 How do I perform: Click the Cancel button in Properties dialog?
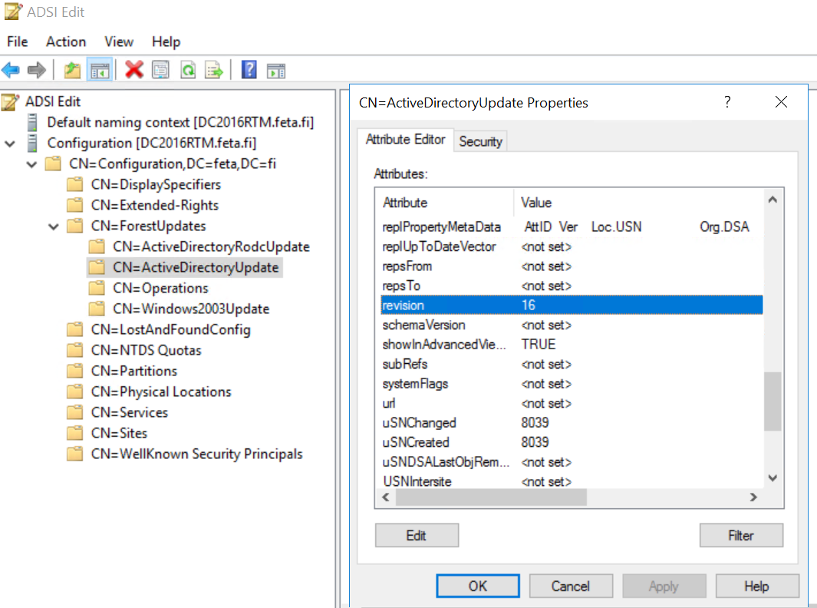click(x=570, y=586)
